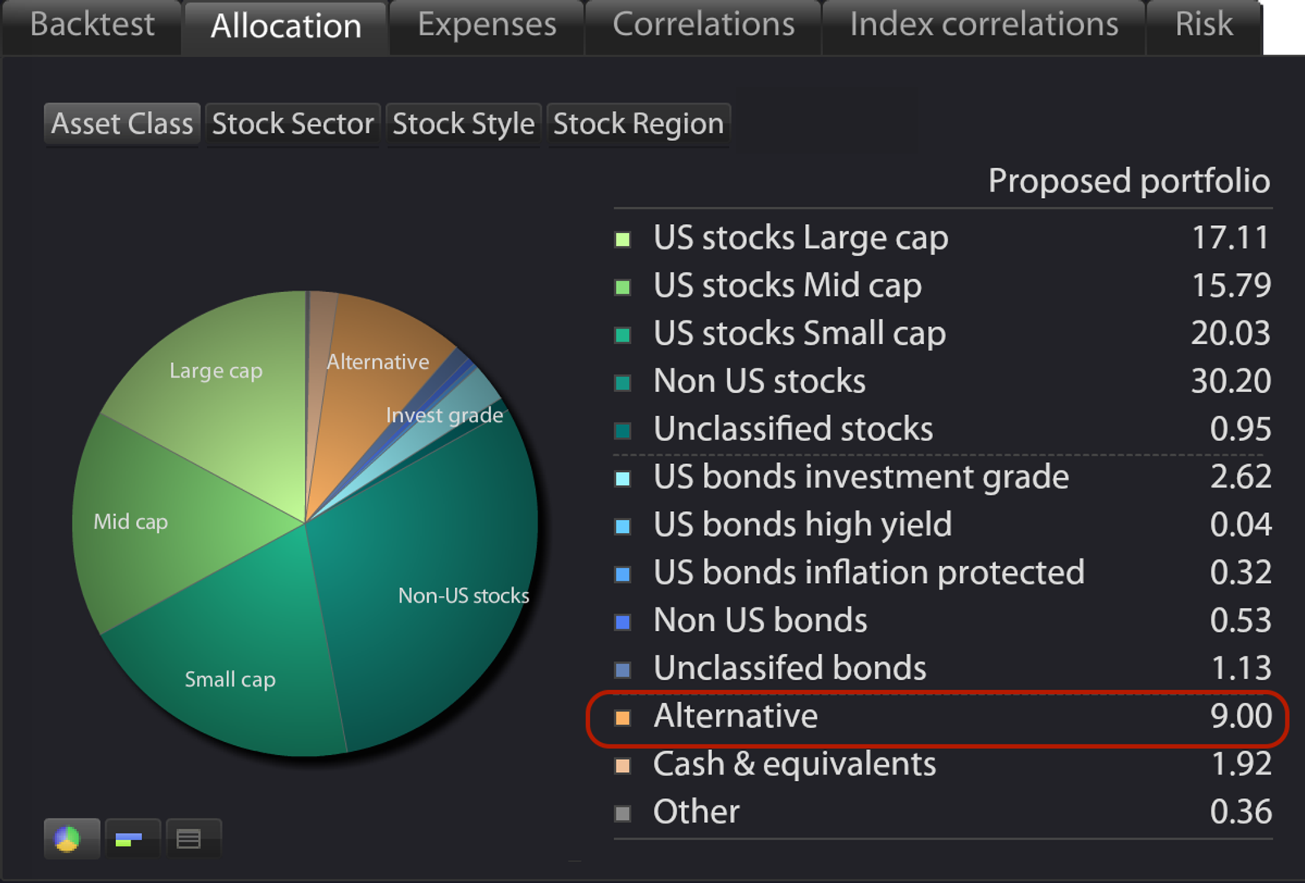Click value 2.62 for investment grade
Image resolution: width=1305 pixels, height=883 pixels.
[x=1241, y=477]
